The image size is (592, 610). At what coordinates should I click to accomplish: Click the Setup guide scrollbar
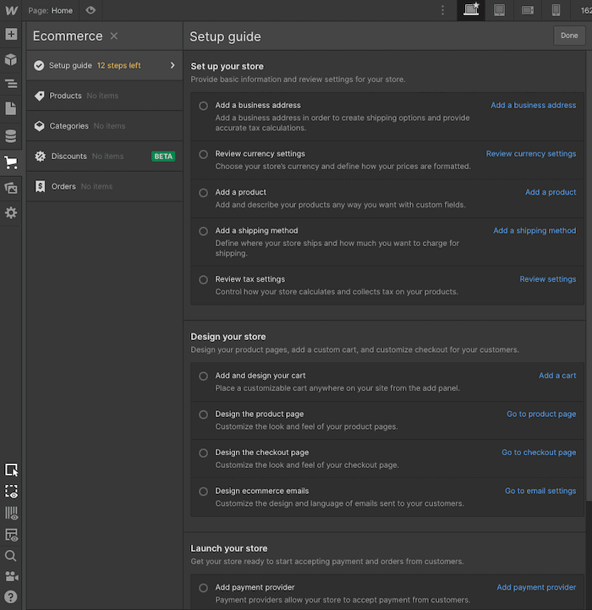pyautogui.click(x=589, y=276)
